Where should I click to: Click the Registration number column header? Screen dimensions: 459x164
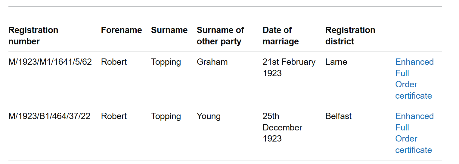pos(33,36)
